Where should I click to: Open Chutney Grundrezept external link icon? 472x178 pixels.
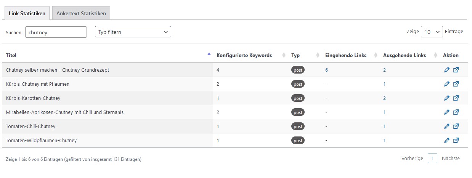(x=456, y=70)
